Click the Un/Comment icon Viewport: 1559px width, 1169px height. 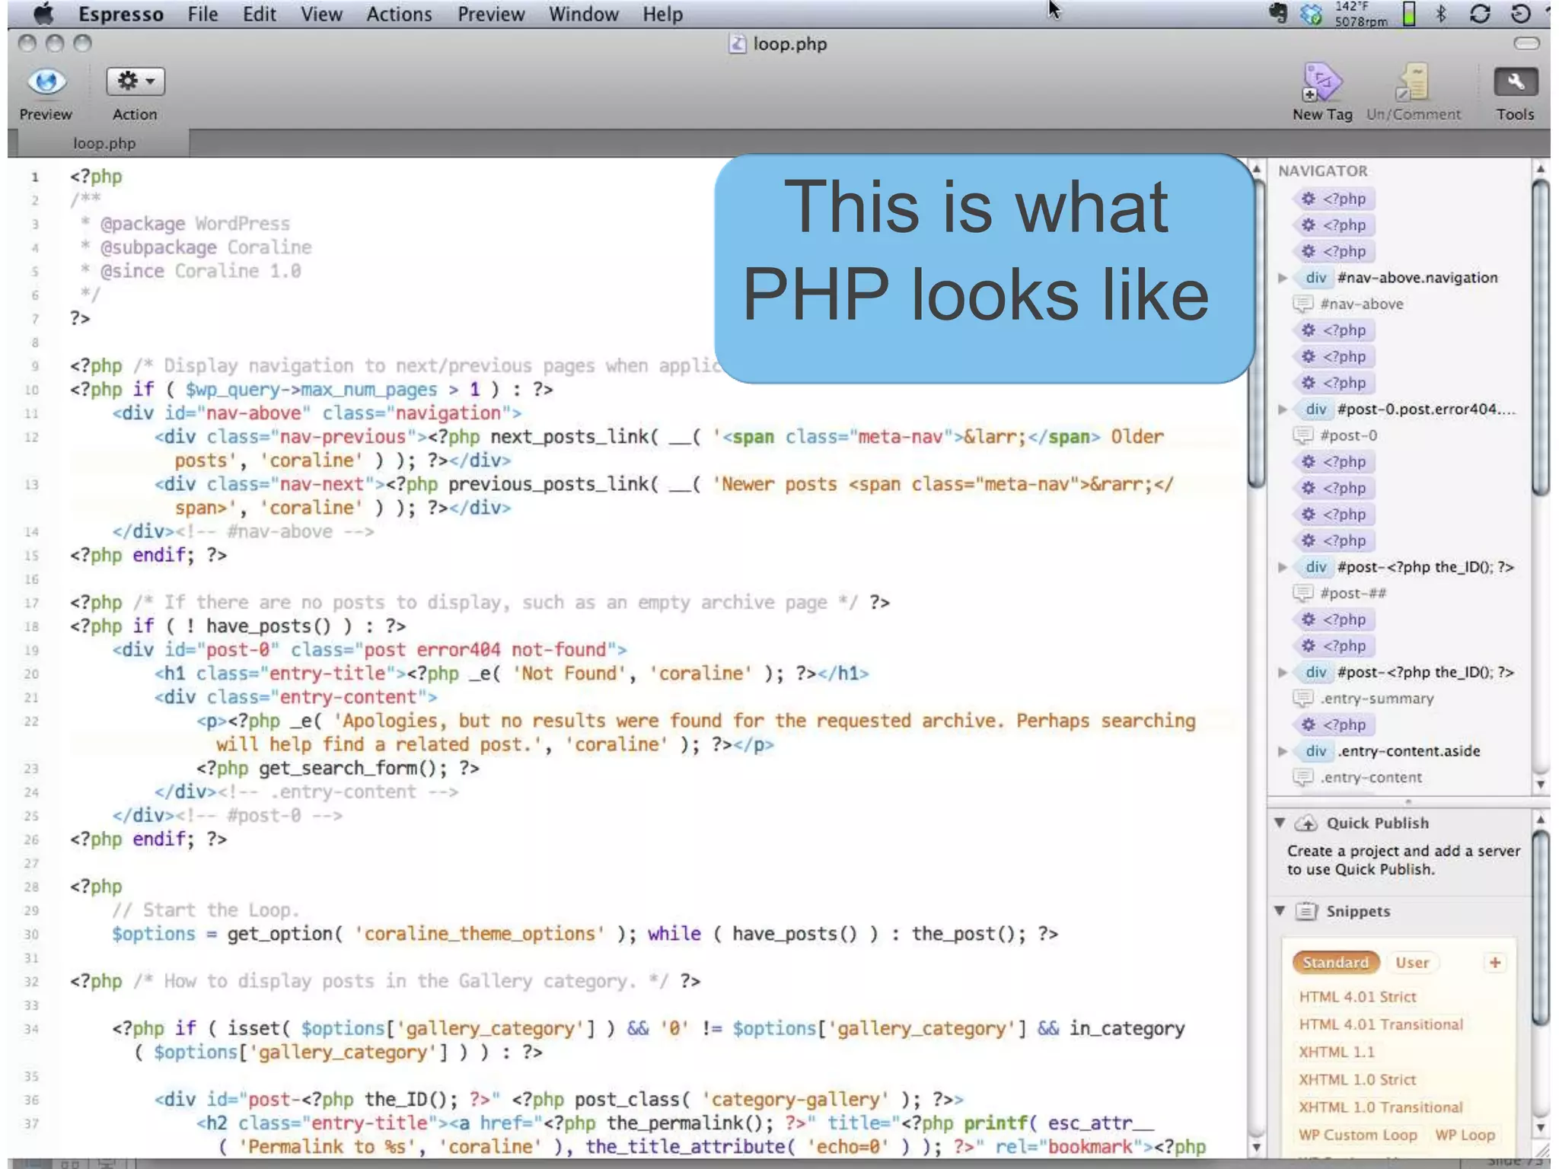pyautogui.click(x=1414, y=82)
